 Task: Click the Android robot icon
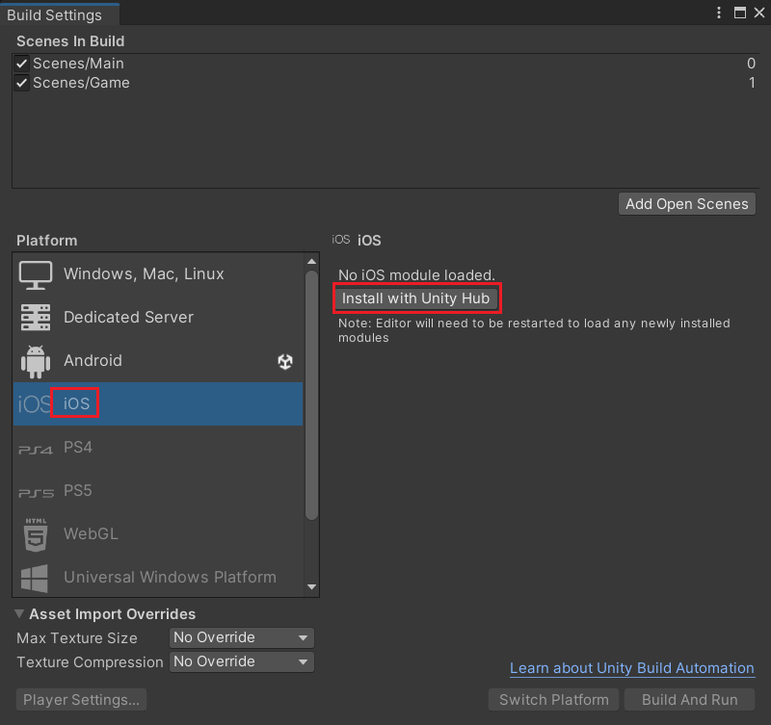coord(36,361)
